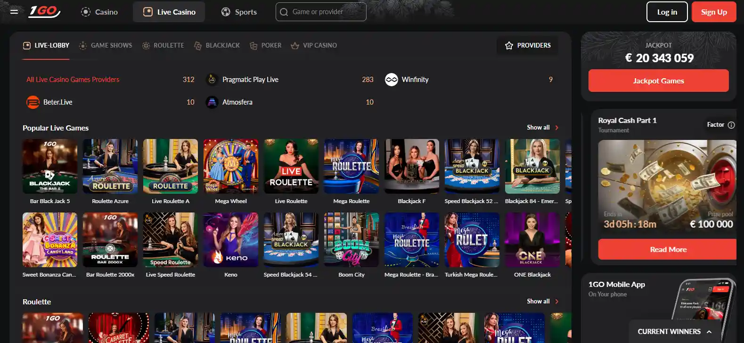Click the Casino chip icon
The height and width of the screenshot is (343, 744).
tap(86, 12)
